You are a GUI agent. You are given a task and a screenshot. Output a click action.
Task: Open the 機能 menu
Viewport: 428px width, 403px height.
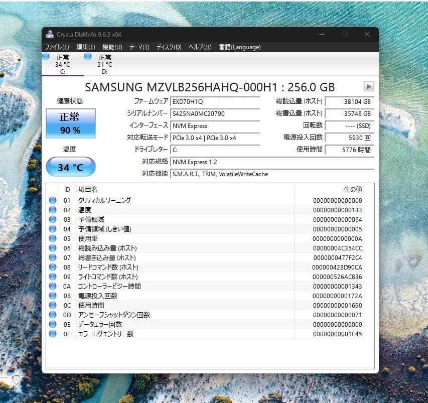111,47
